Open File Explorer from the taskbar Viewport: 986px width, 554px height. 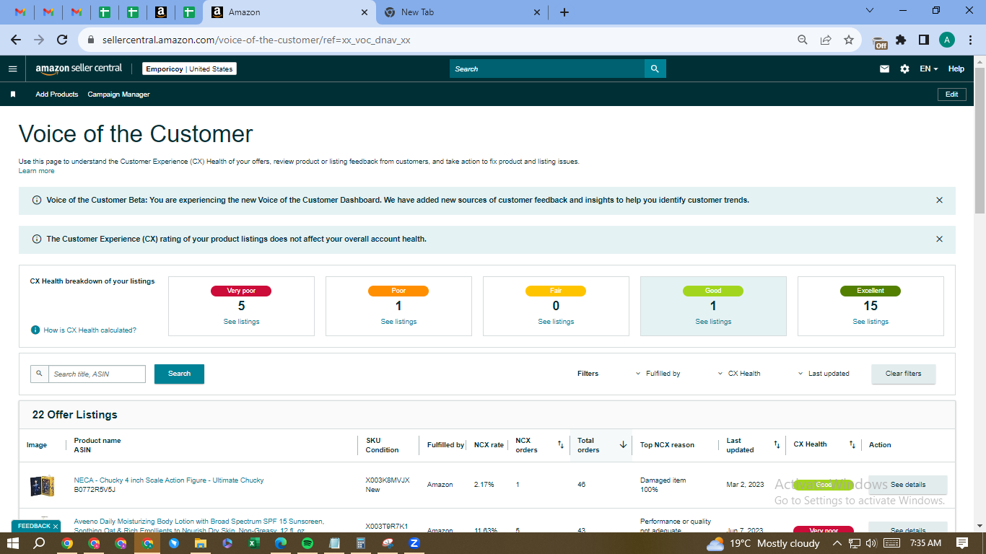[201, 543]
